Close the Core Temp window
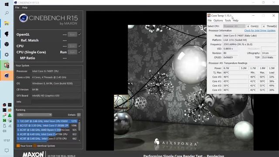The width and height of the screenshot is (279, 157). pyautogui.click(x=274, y=16)
